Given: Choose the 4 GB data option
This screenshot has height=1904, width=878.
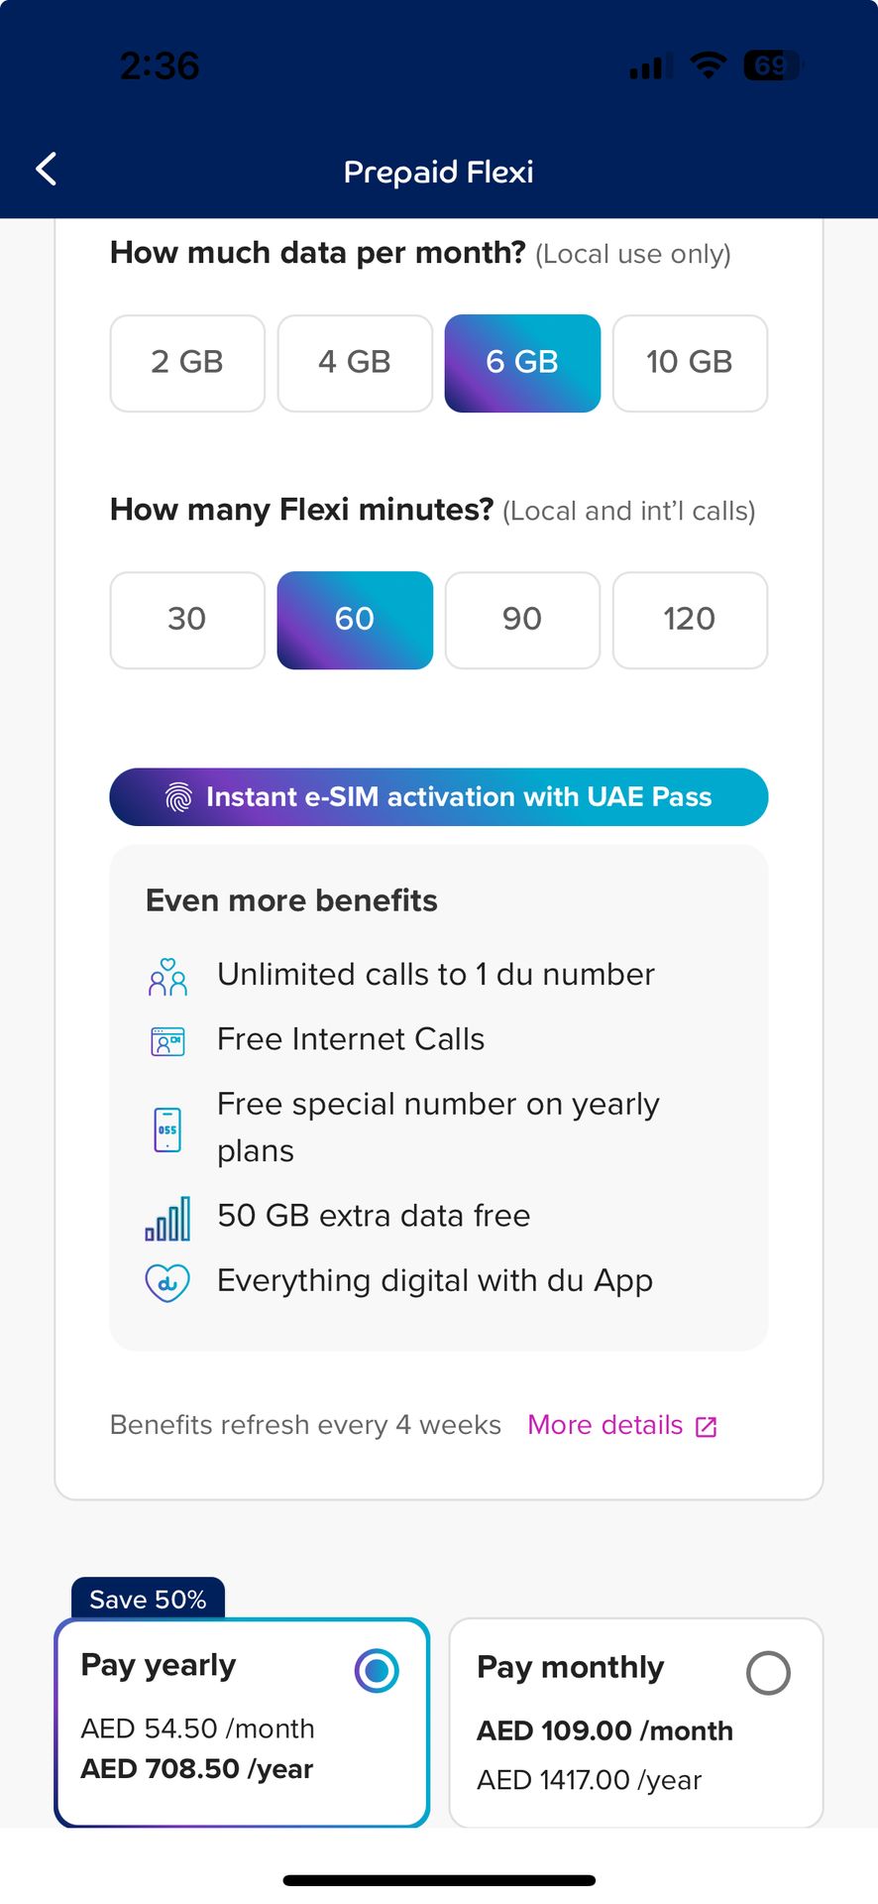Looking at the screenshot, I should click(x=355, y=363).
